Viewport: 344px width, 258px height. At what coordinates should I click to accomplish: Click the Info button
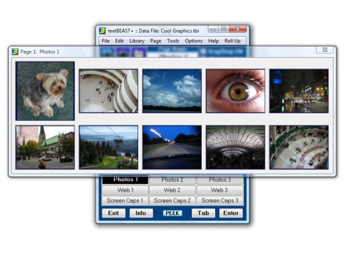click(x=141, y=213)
